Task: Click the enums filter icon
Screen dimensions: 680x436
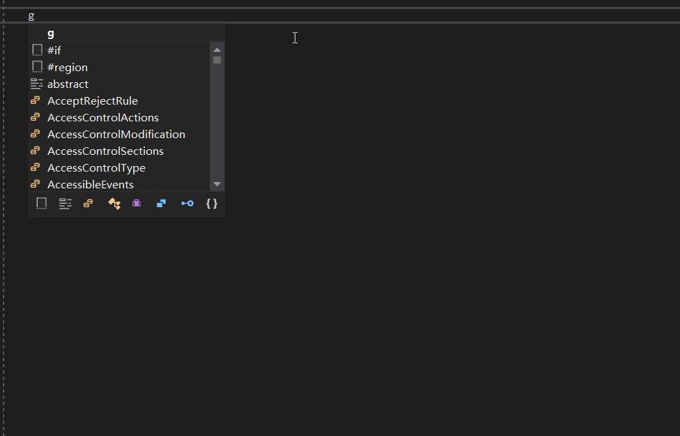Action: (88, 203)
